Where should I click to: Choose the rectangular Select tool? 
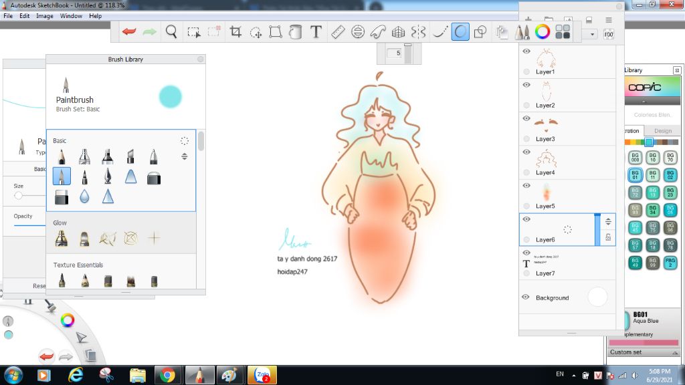point(193,32)
